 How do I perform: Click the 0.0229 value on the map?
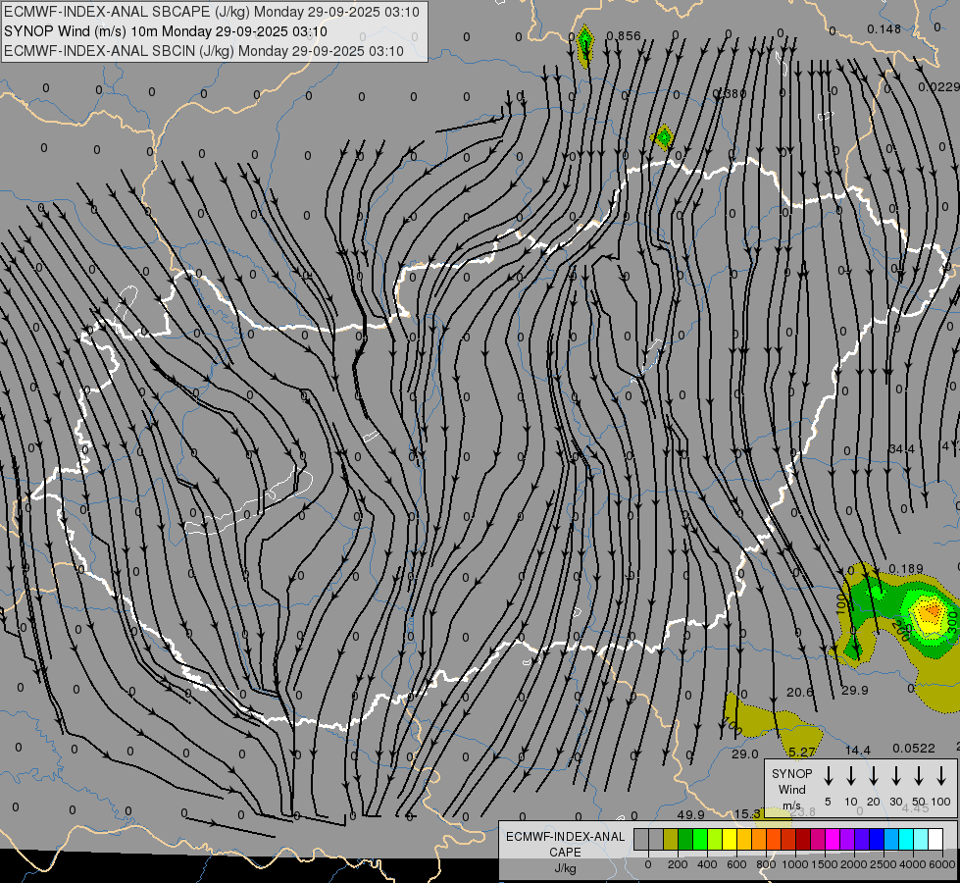pyautogui.click(x=938, y=87)
